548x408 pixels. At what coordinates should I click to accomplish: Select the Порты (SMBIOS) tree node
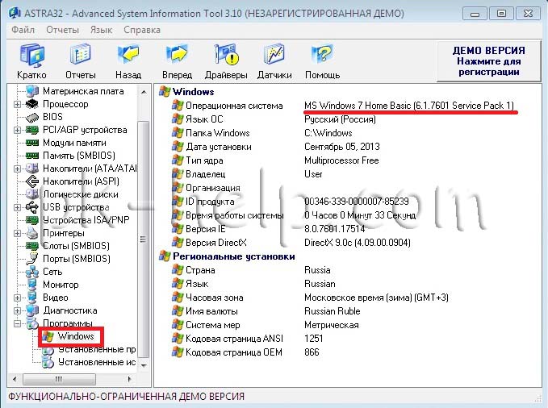(76, 259)
